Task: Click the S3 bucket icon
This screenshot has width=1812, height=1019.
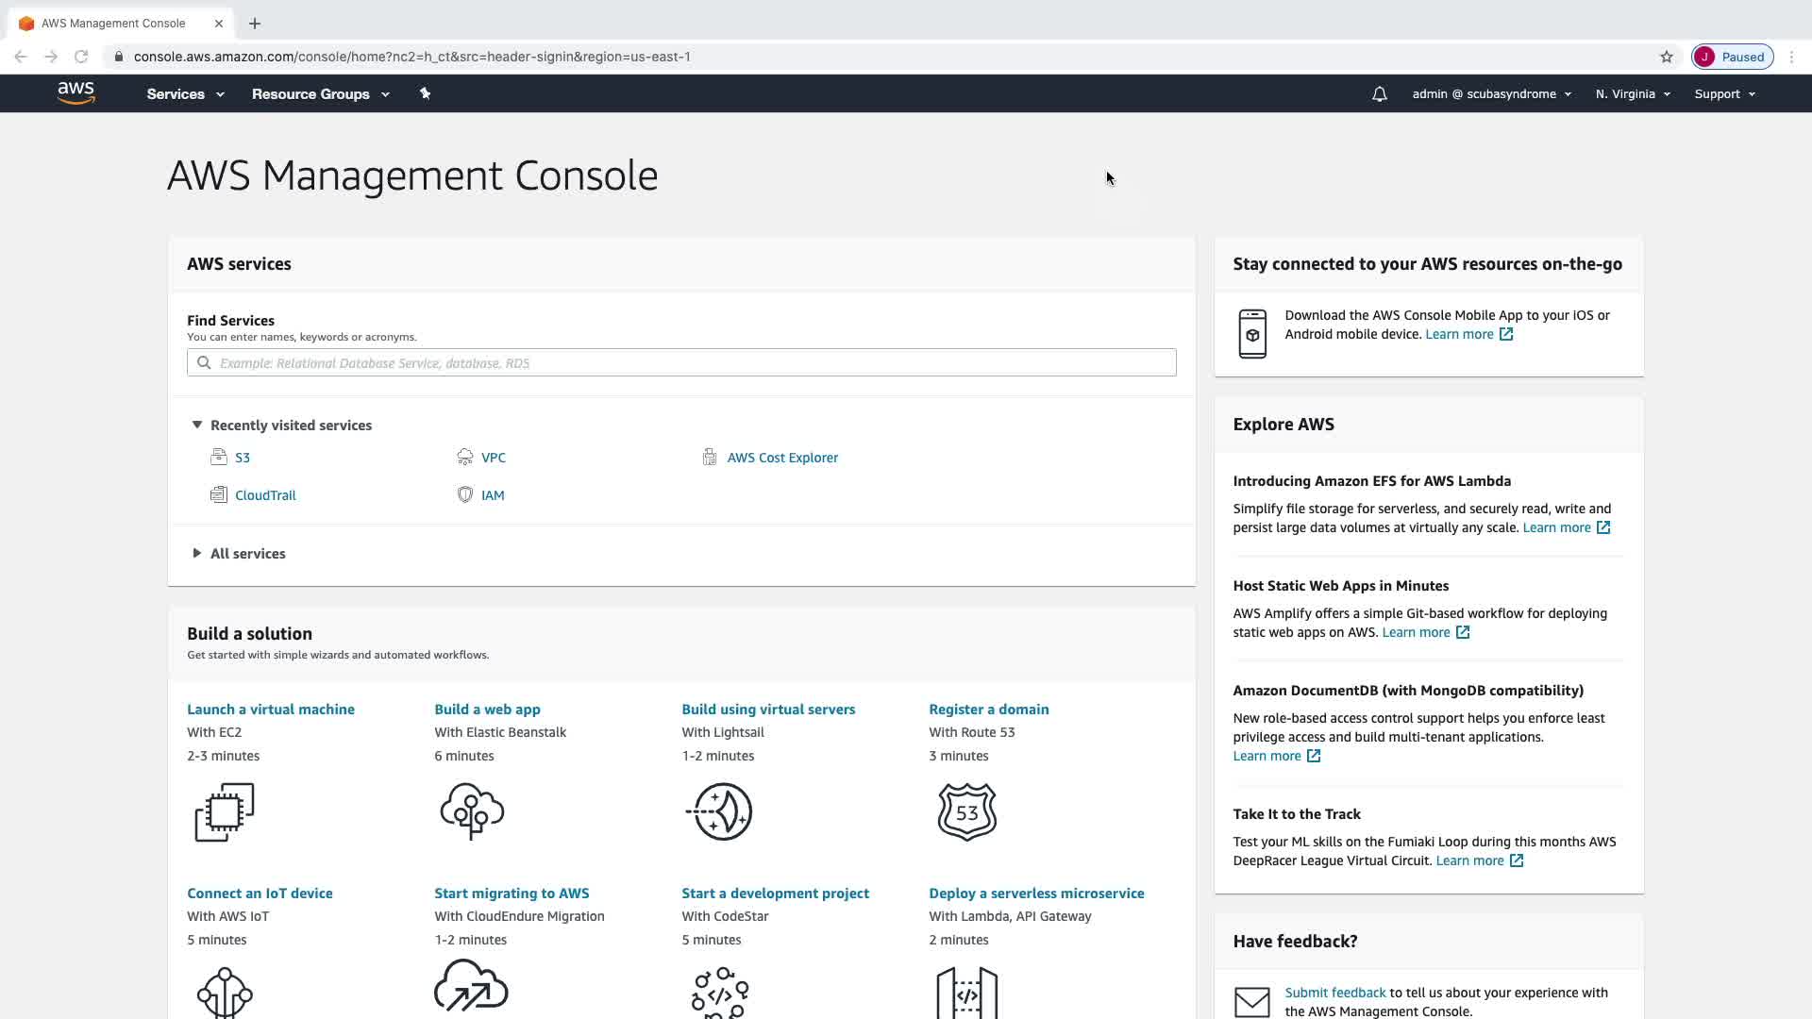Action: (x=219, y=458)
